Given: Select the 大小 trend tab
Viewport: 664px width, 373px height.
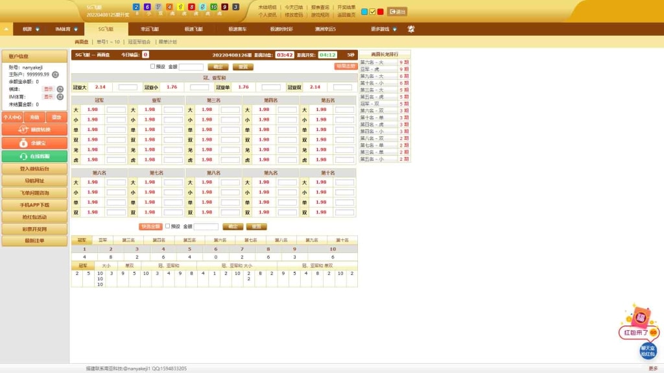Looking at the screenshot, I should 106,265.
